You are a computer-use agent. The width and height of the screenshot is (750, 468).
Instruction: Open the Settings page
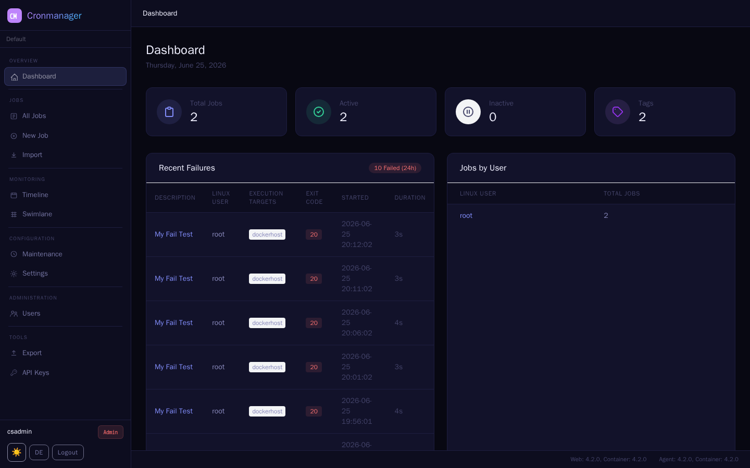click(65, 274)
